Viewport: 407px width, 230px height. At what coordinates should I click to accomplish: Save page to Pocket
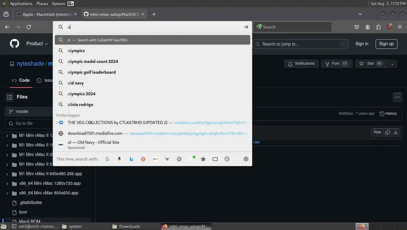[x=357, y=27]
